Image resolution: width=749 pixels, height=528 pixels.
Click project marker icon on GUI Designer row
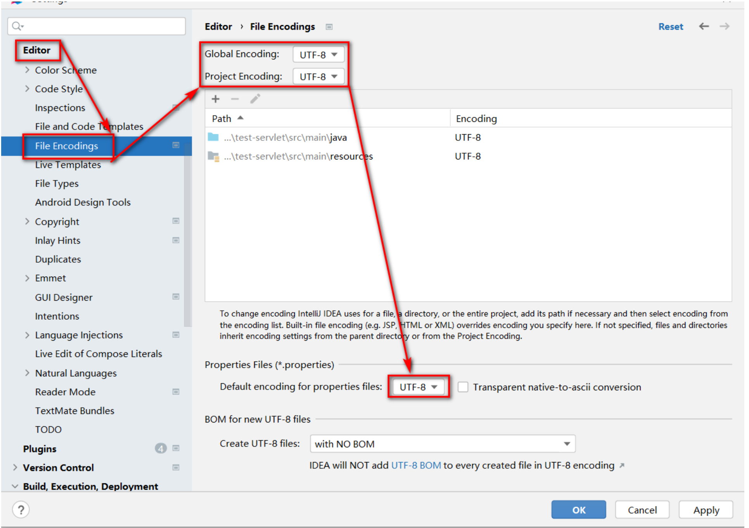176,297
